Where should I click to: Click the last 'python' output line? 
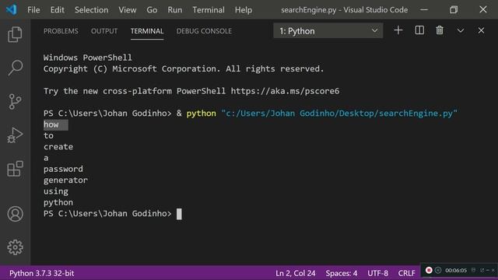tap(58, 202)
